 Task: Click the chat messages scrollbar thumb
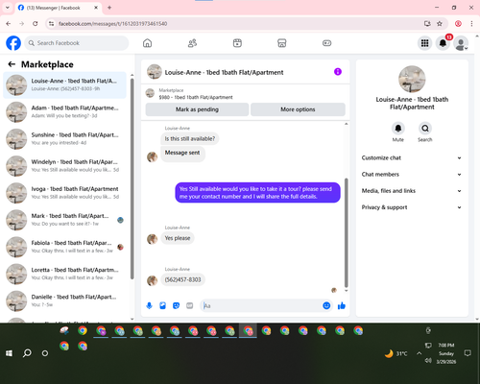[346, 232]
